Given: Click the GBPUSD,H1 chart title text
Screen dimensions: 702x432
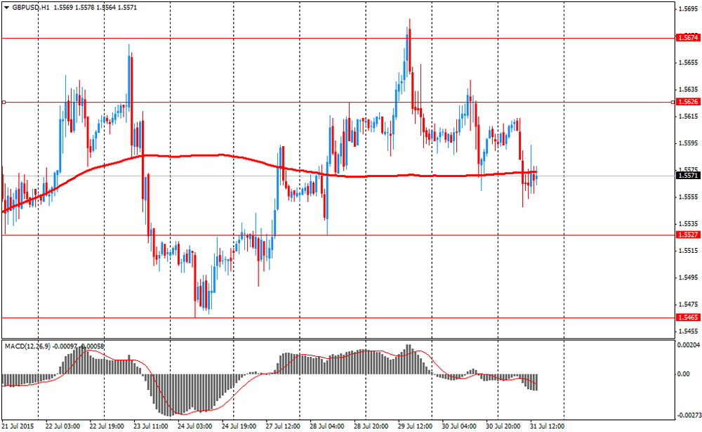Looking at the screenshot, I should click(x=31, y=8).
